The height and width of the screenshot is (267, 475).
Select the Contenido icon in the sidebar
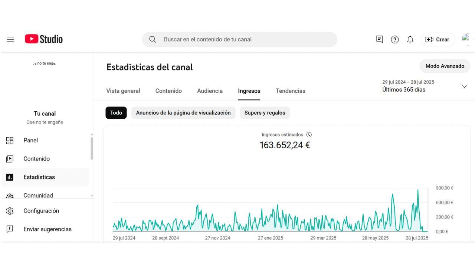click(x=9, y=158)
